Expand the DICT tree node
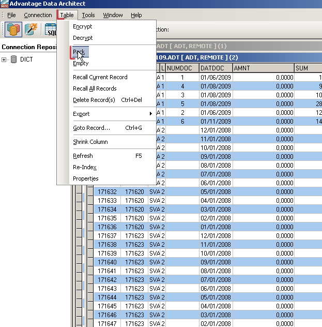 [x=4, y=60]
